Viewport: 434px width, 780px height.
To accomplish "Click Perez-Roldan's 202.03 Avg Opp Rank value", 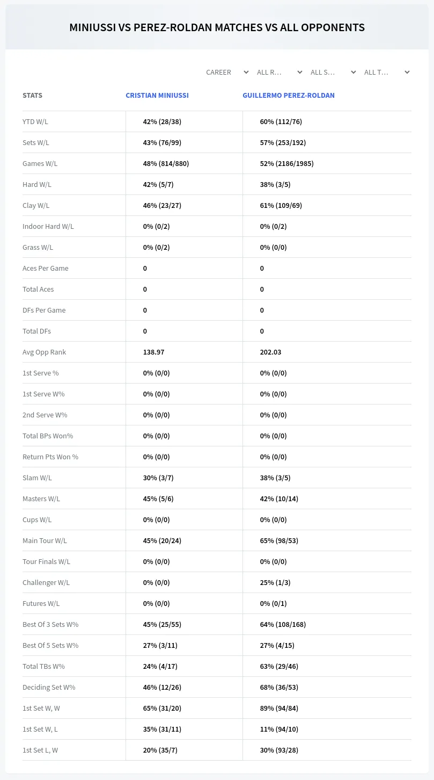I will click(x=270, y=352).
